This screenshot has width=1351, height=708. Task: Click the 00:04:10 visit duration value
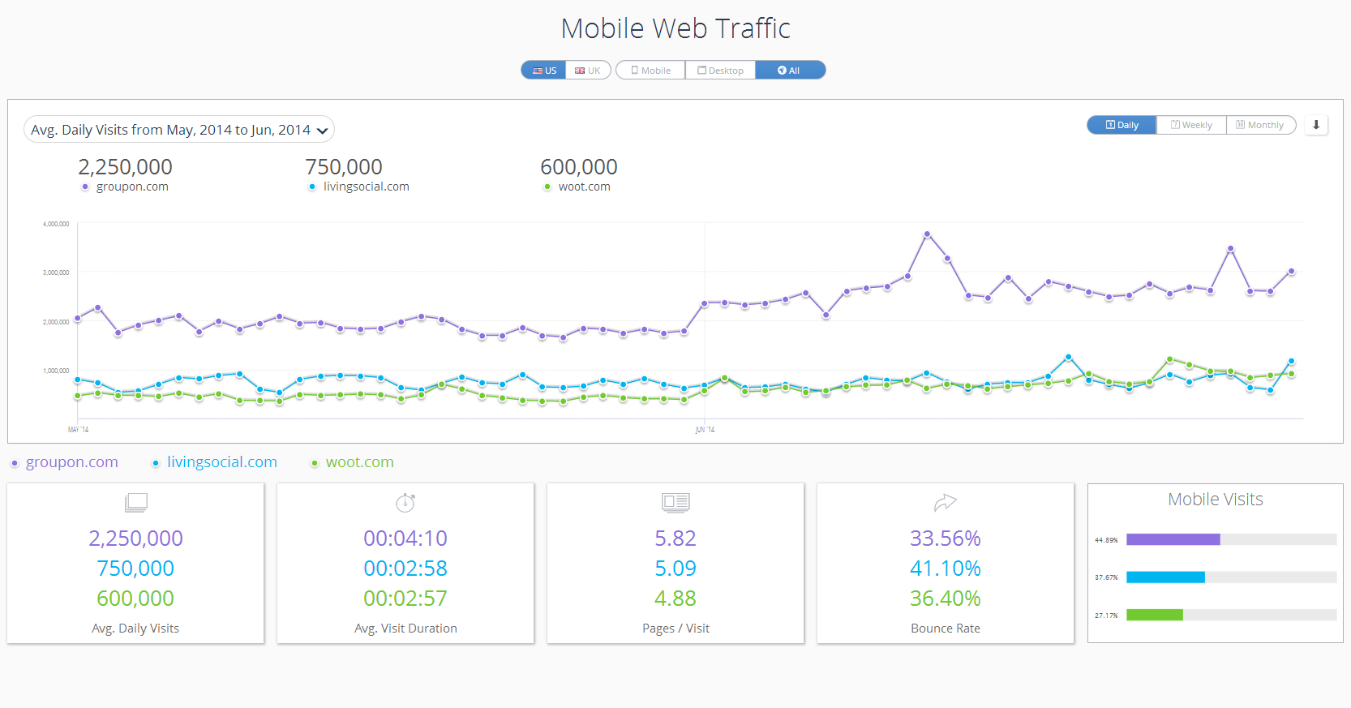click(405, 539)
